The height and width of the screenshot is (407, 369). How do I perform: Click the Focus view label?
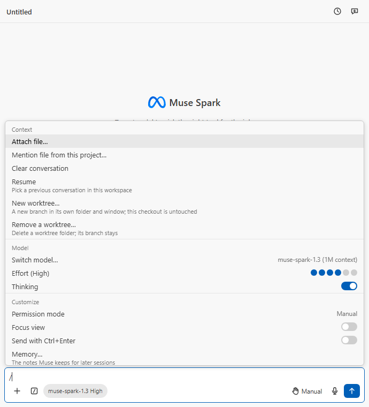coord(28,327)
